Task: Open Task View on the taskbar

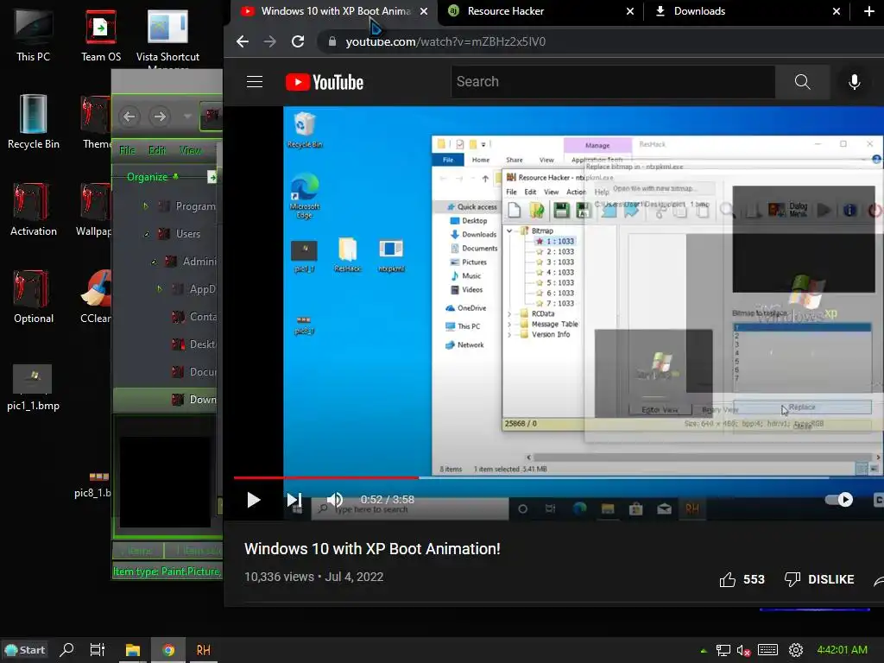Action: (98, 650)
